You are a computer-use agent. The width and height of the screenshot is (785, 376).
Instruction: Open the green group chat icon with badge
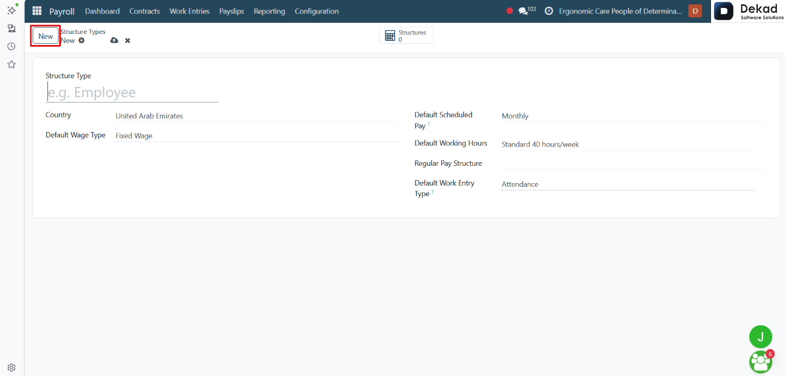click(x=761, y=362)
